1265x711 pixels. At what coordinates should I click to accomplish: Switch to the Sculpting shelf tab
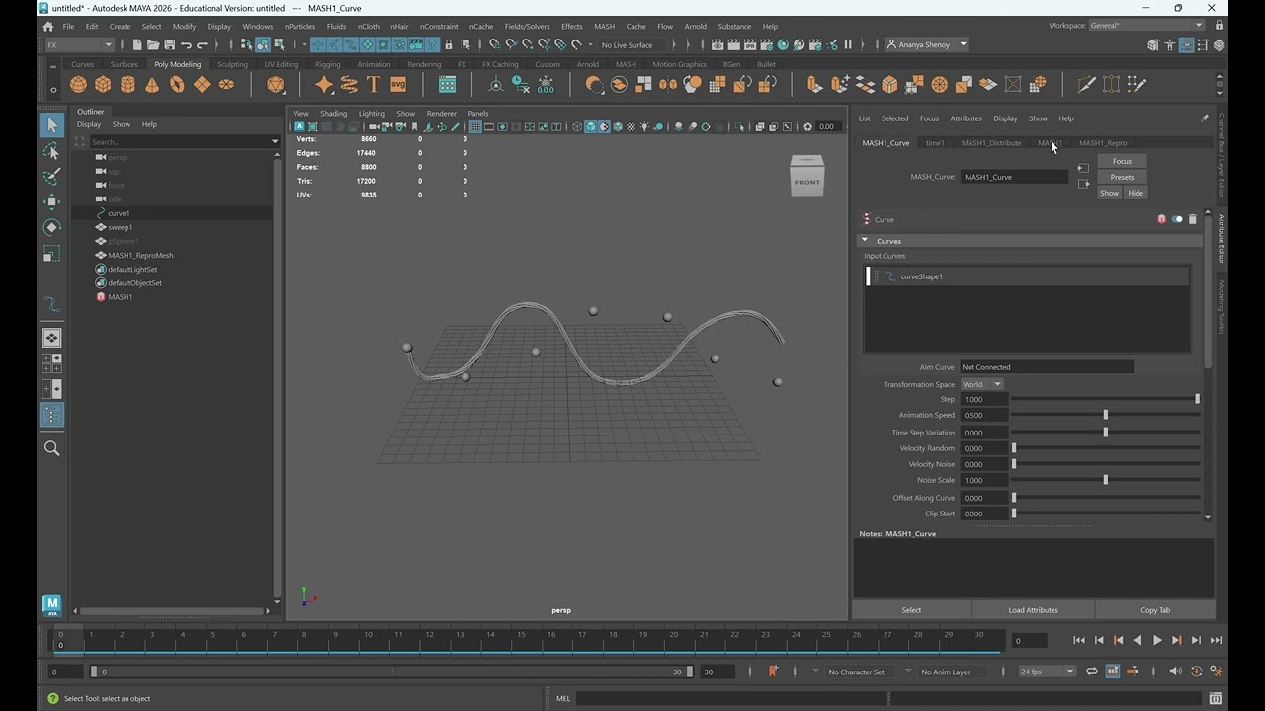click(x=232, y=64)
